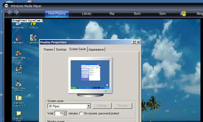The width and height of the screenshot is (203, 122).
Task: Expand the 3D Pipes screen saver dropdown
Action: (x=89, y=106)
